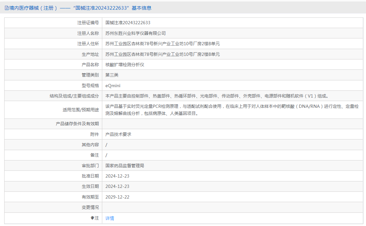Select the address value in 注册人住所 row

162,44
